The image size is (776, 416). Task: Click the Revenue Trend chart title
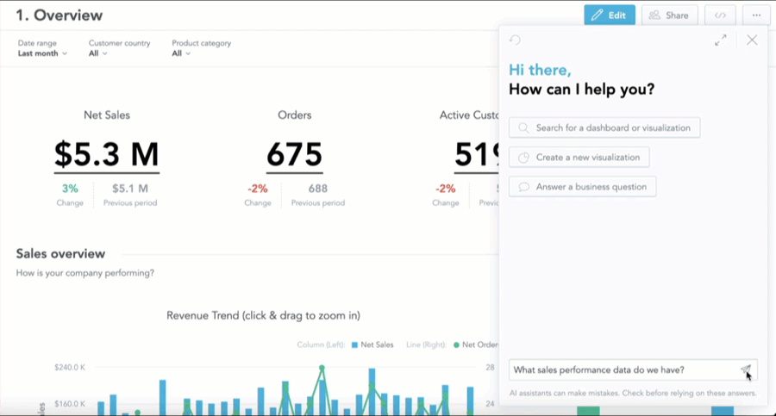pyautogui.click(x=263, y=315)
